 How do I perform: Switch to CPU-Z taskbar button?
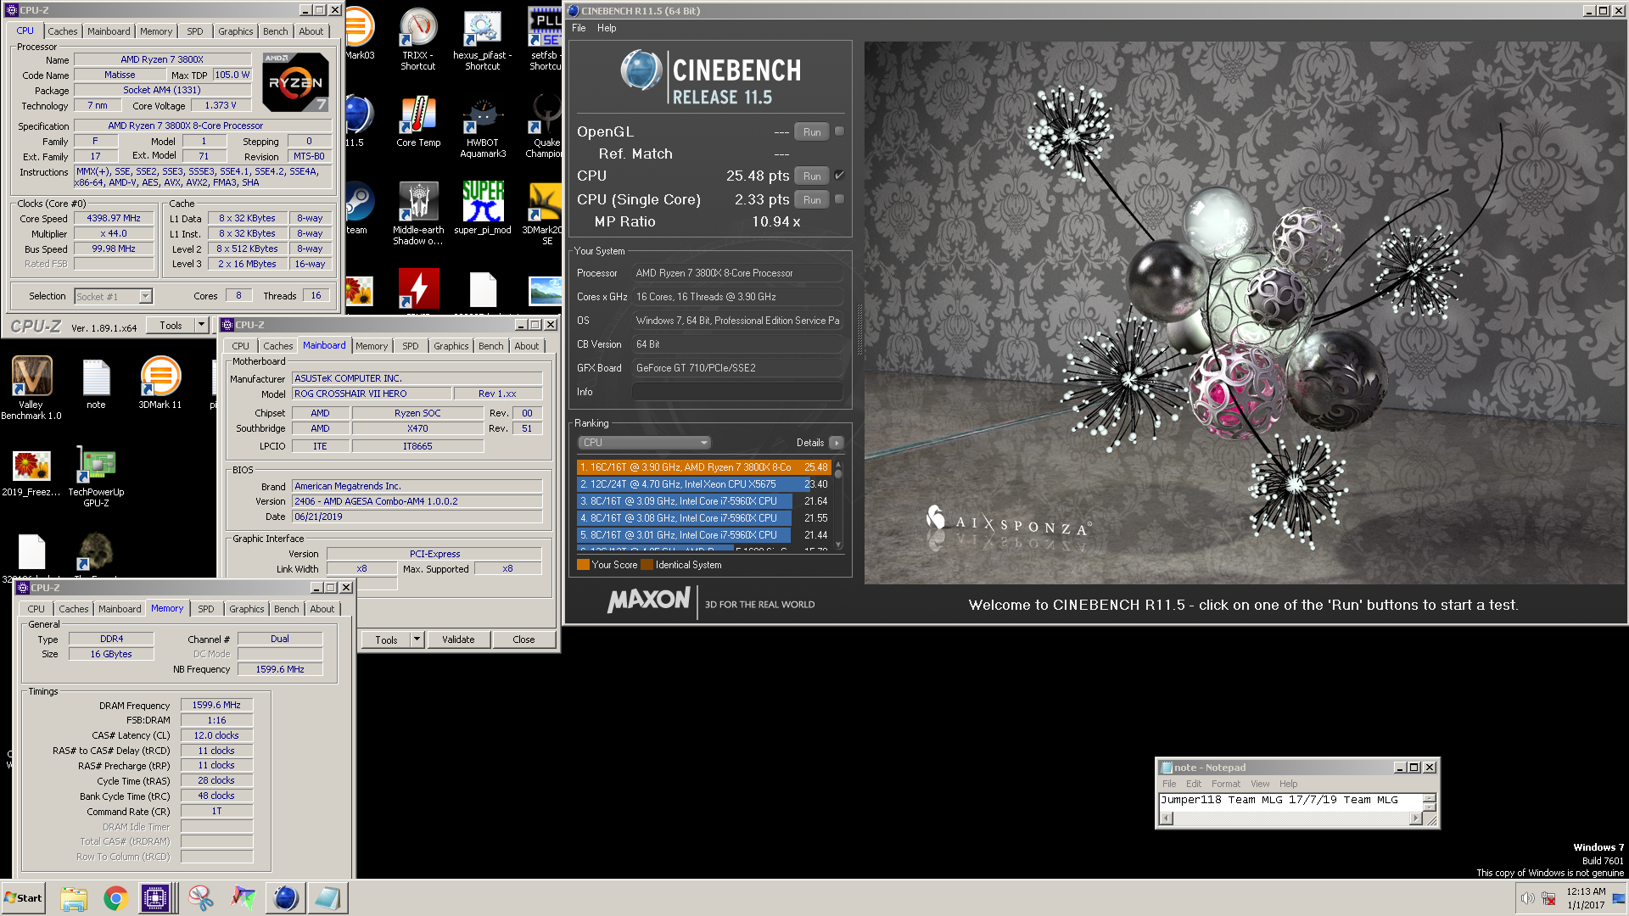coord(156,898)
